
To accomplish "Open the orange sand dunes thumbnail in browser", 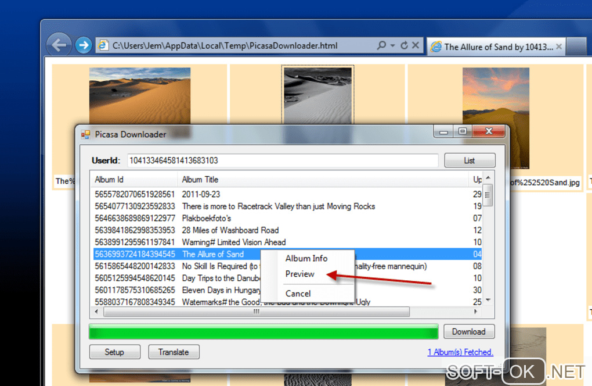I will pyautogui.click(x=140, y=96).
